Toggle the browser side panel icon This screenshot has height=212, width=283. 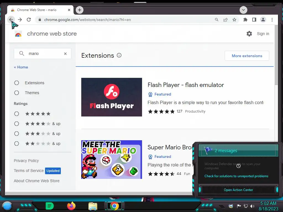pos(254,20)
